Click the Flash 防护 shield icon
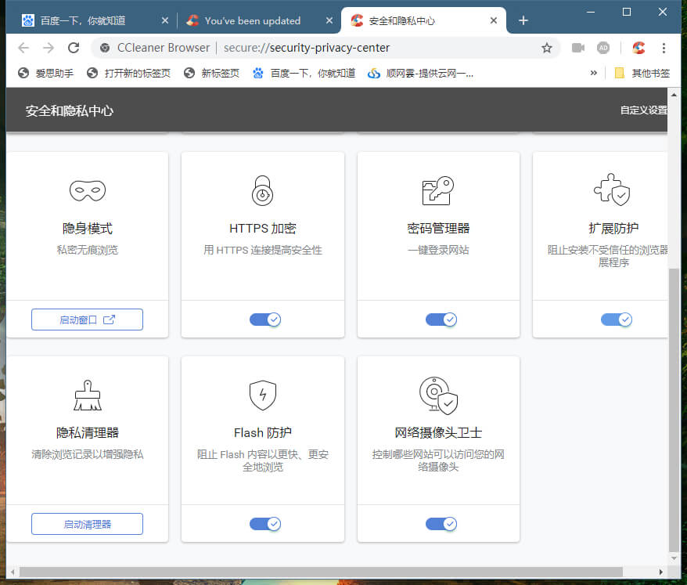 (262, 395)
